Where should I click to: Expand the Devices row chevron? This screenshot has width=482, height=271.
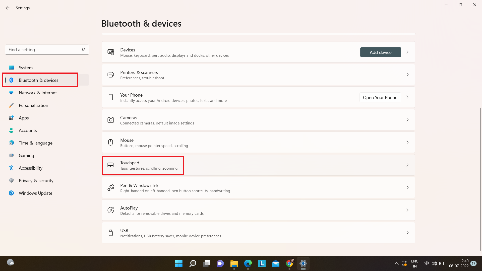click(x=407, y=52)
